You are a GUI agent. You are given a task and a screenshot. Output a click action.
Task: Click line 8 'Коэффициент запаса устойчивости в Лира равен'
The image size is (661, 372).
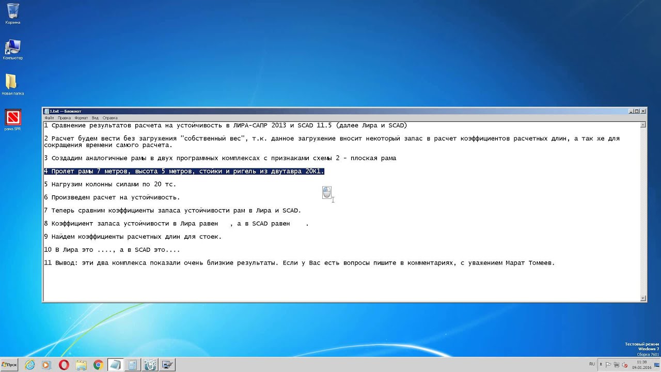[x=135, y=224]
